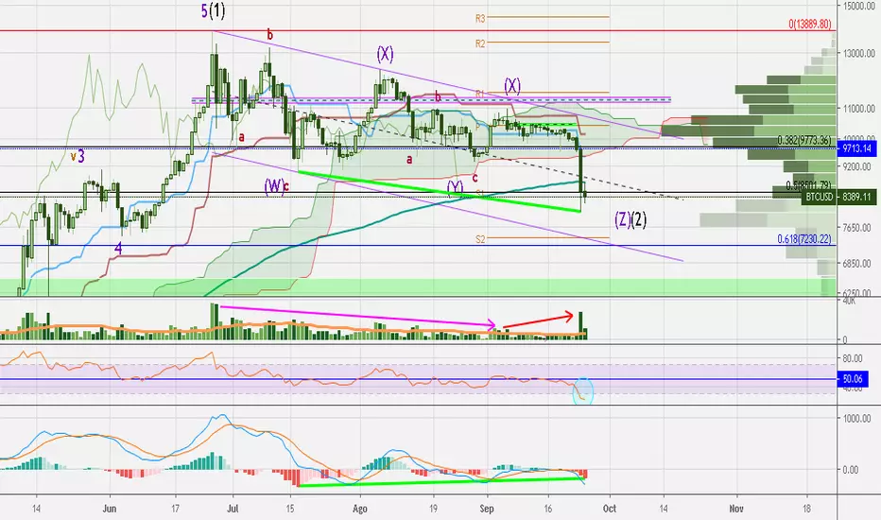Click the 40K volume axis label
Image resolution: width=881 pixels, height=520 pixels.
click(849, 302)
